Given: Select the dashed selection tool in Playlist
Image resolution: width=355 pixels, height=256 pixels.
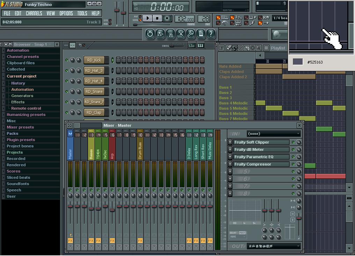Looking at the screenshot, I should (252, 48).
